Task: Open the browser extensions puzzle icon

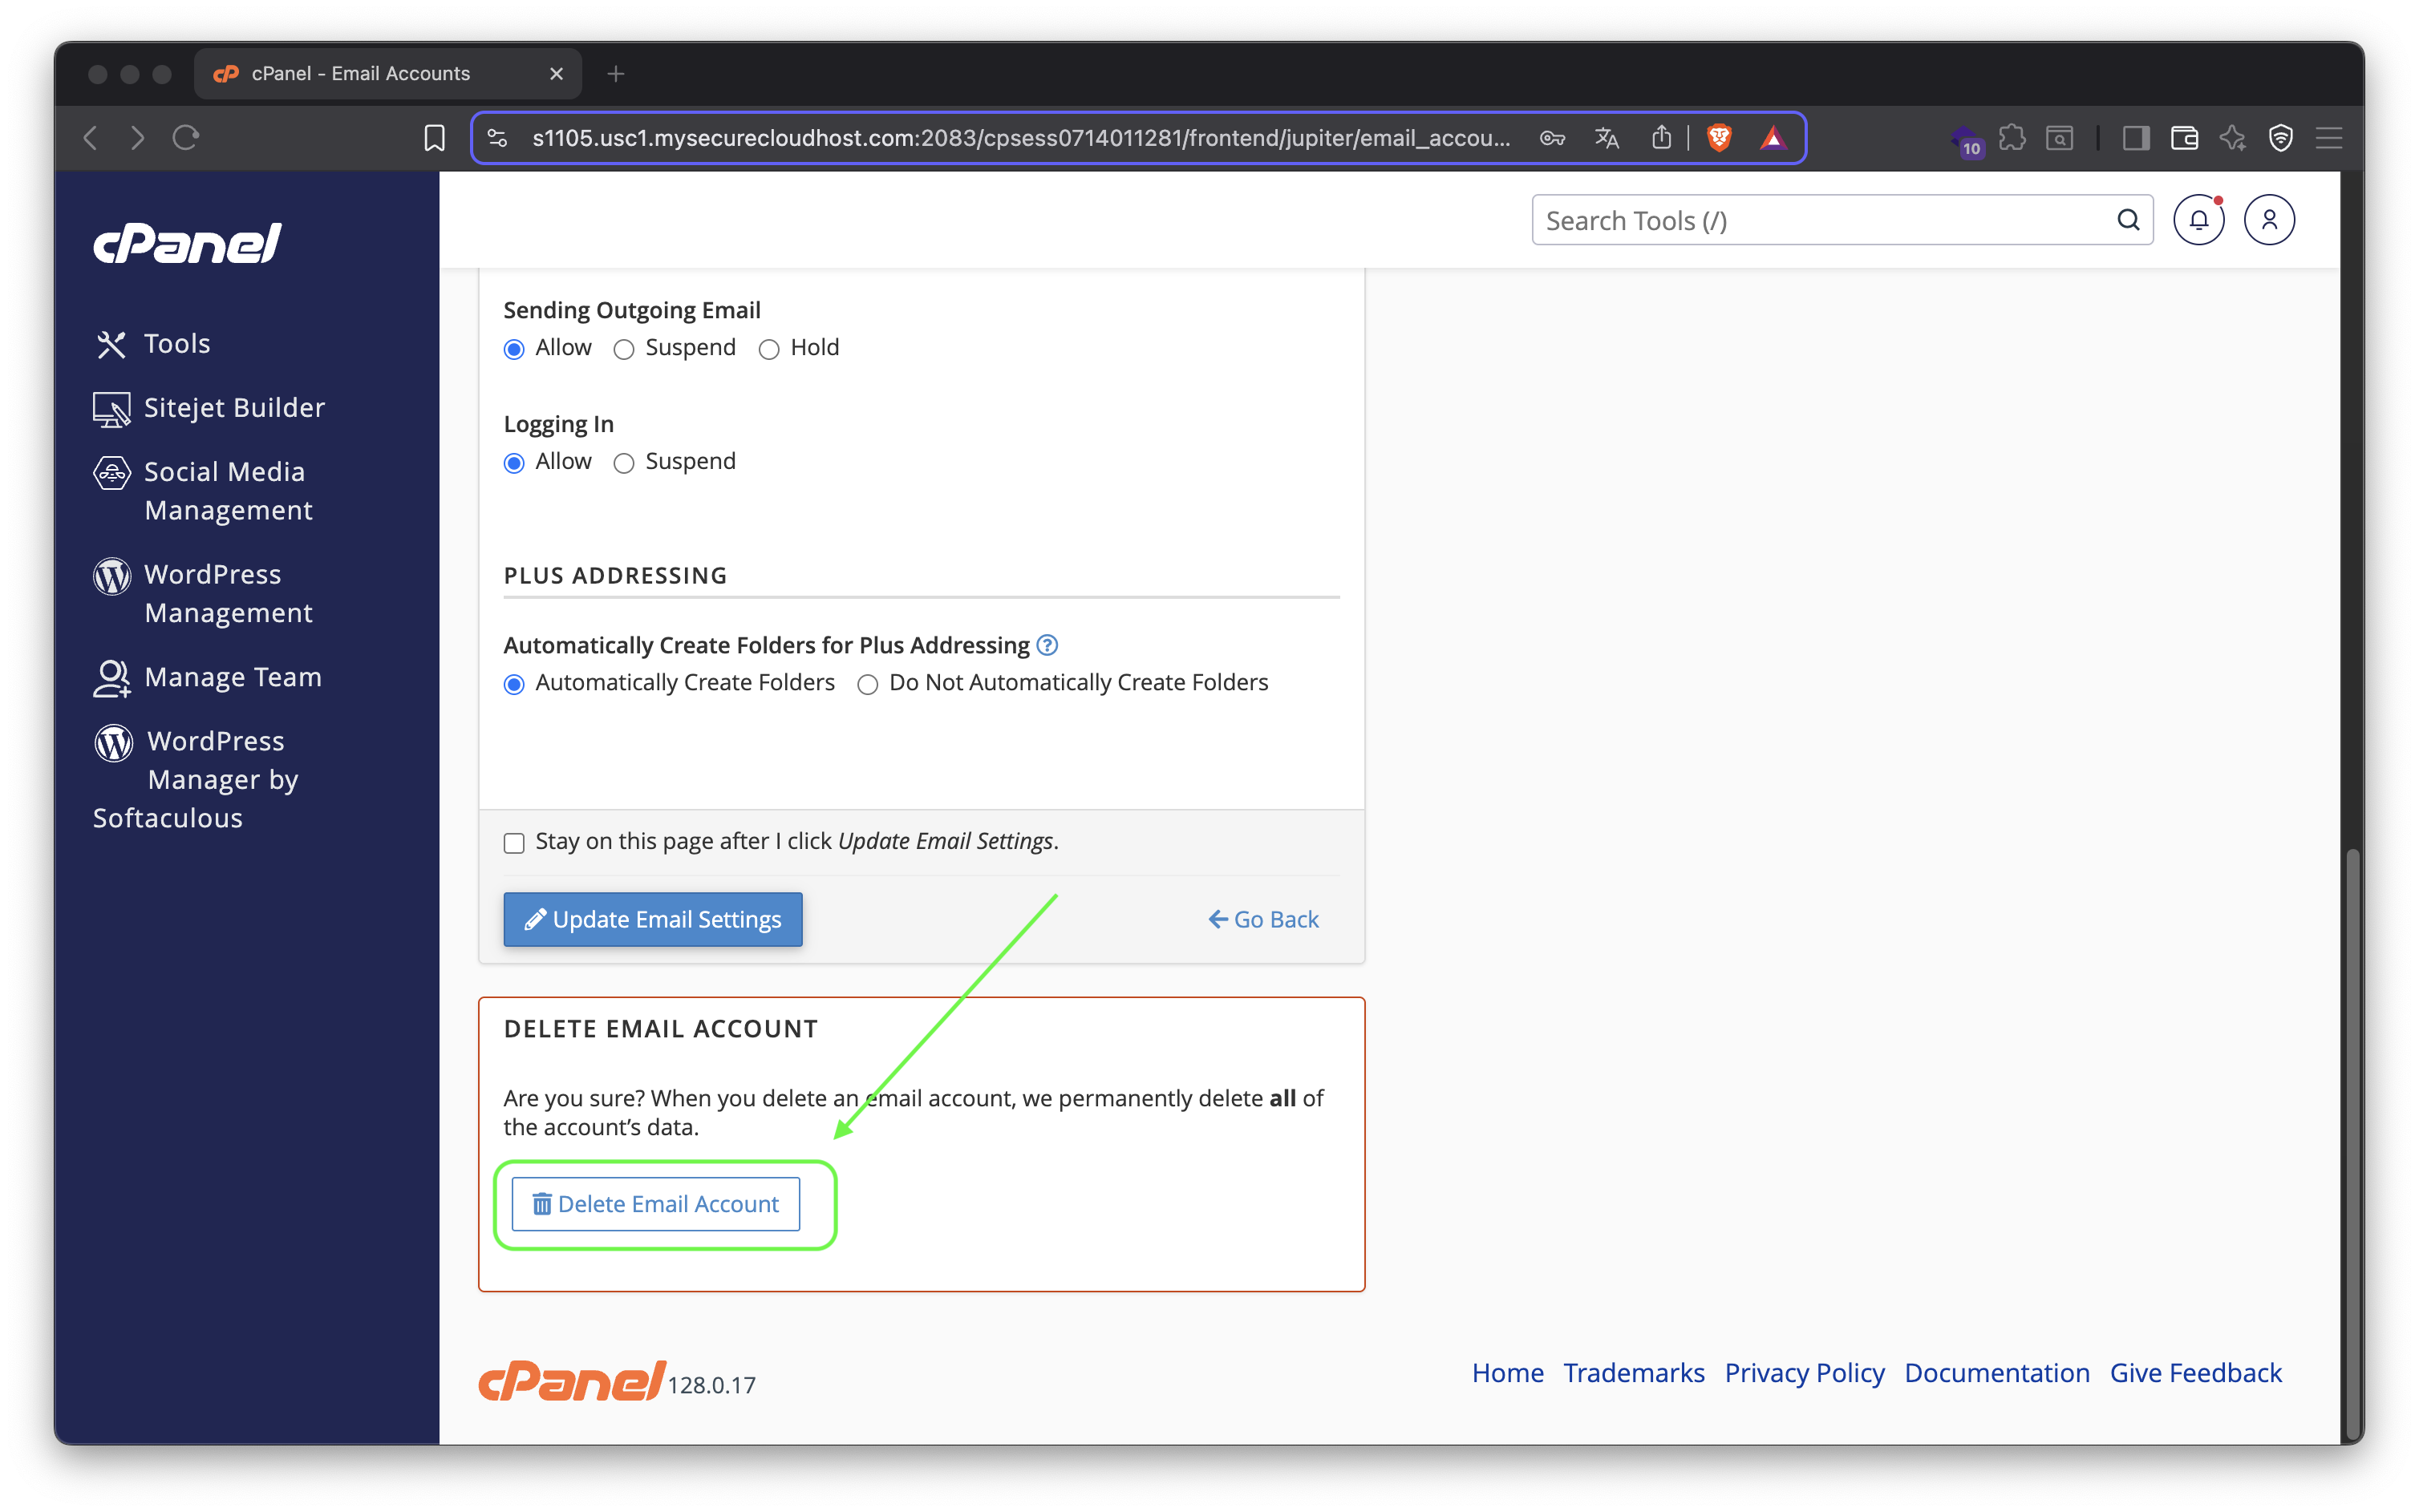Action: point(2011,138)
